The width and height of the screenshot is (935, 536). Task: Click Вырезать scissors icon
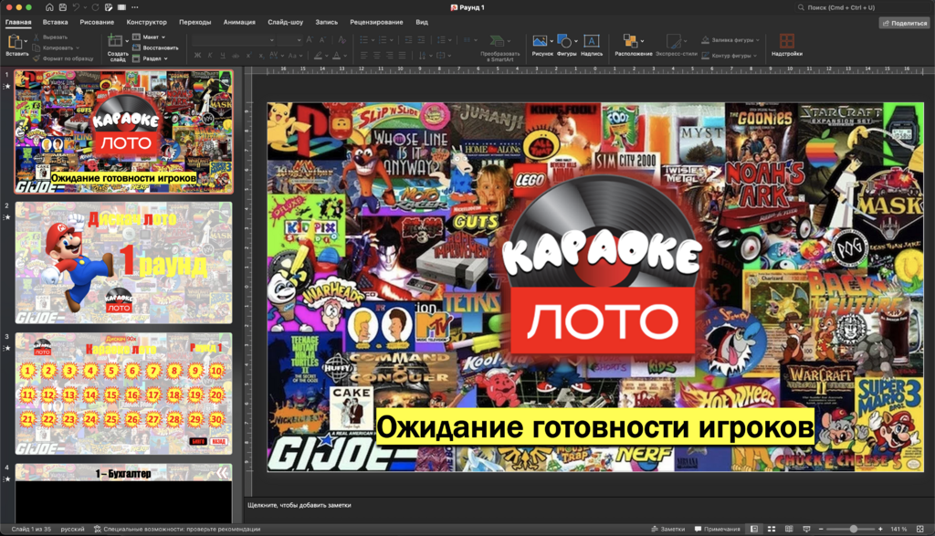pyautogui.click(x=37, y=37)
